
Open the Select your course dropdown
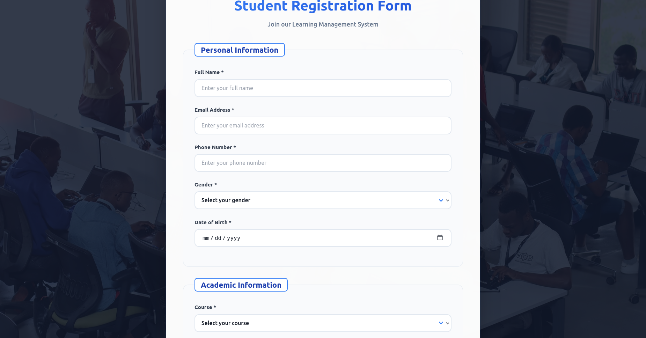point(323,323)
